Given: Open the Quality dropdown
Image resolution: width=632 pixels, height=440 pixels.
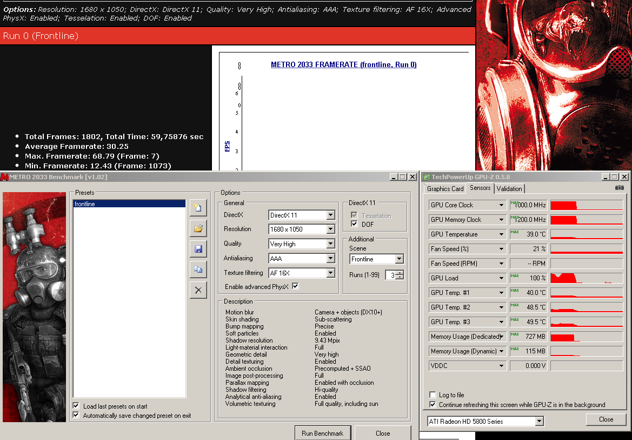Looking at the screenshot, I should 331,244.
